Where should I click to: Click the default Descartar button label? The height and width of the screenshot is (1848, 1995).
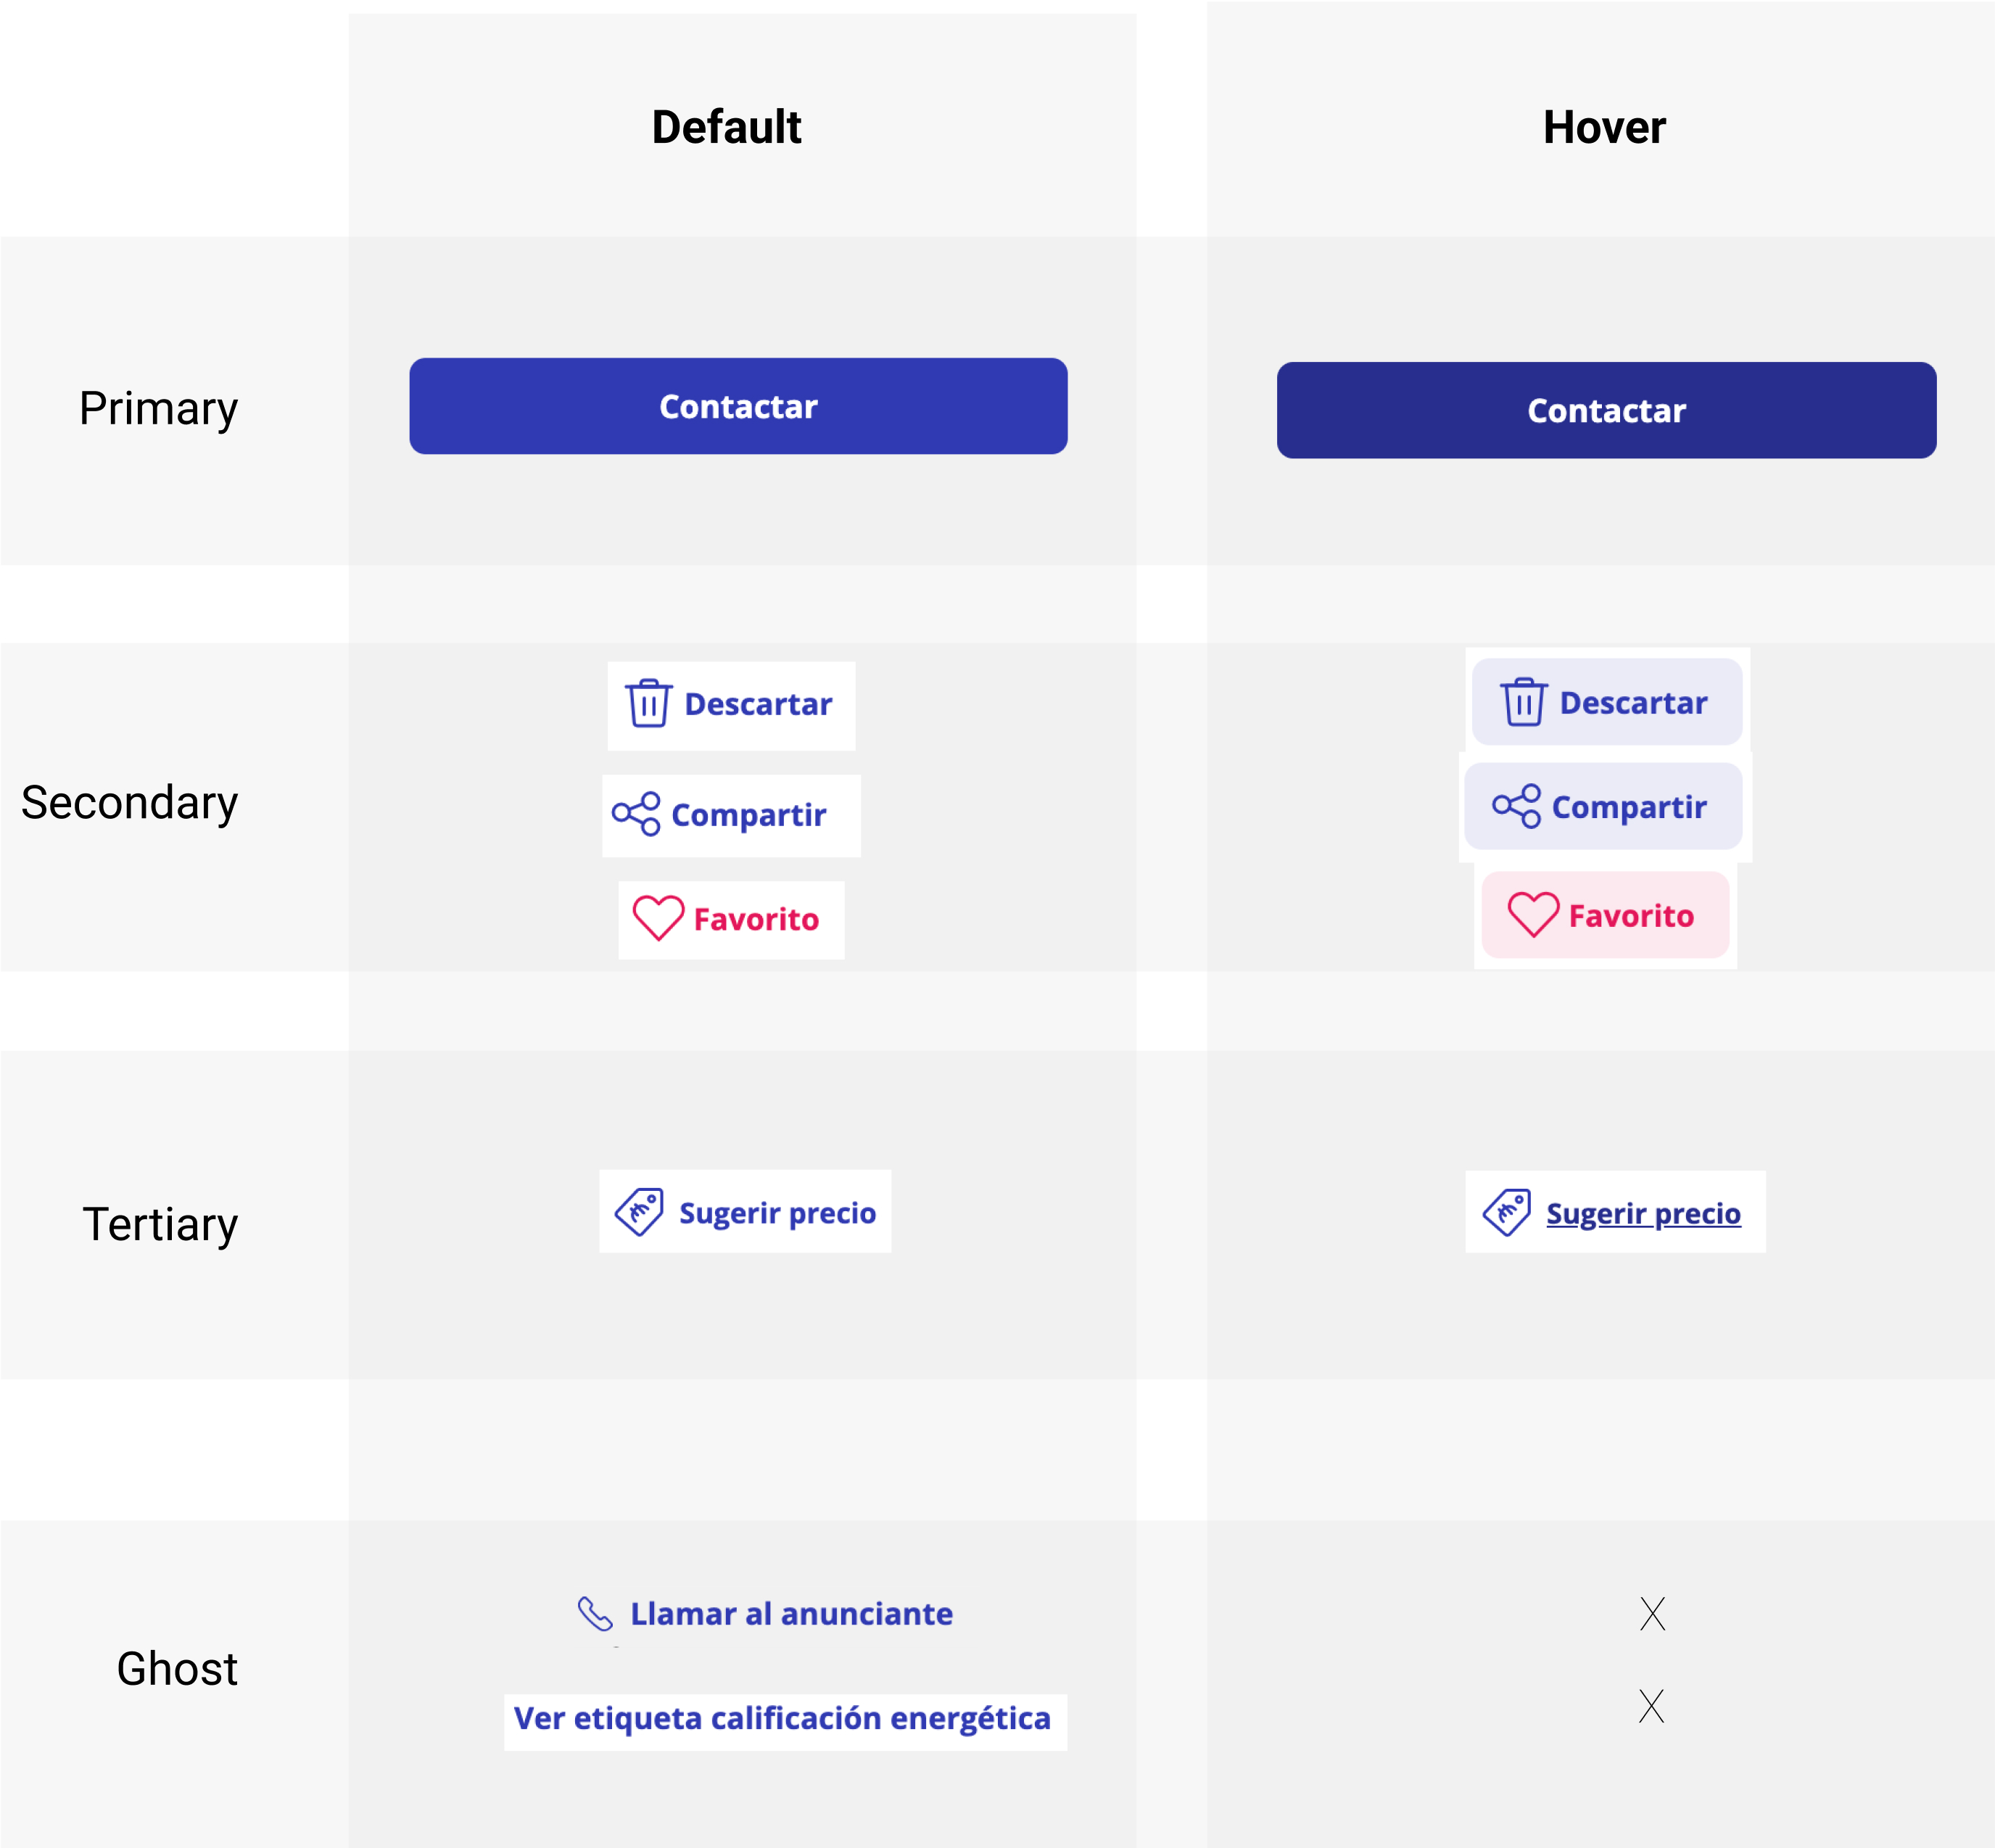point(758,705)
